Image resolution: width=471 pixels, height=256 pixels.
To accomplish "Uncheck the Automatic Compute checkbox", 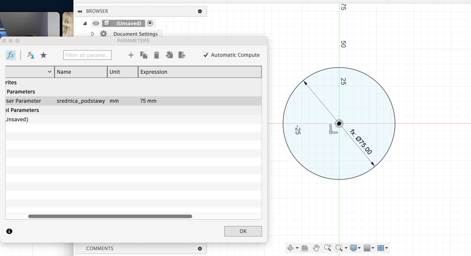I will [206, 55].
